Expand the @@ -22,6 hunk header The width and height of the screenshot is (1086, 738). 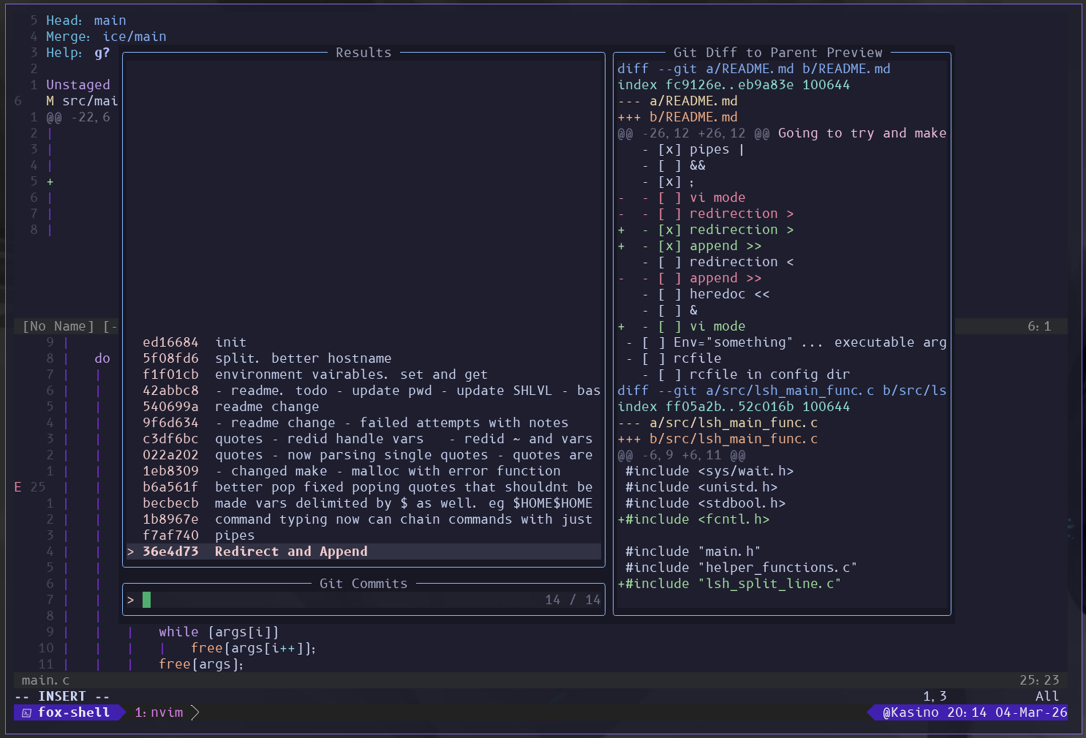click(78, 117)
